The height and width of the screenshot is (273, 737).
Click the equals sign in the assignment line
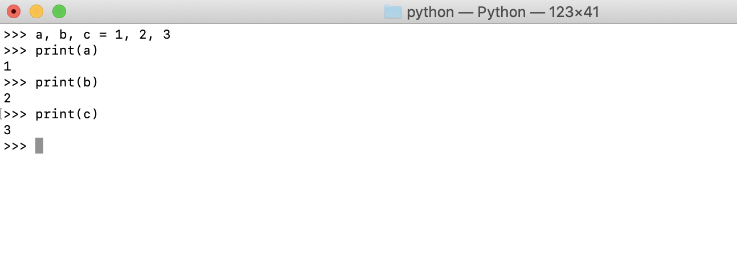(x=103, y=35)
